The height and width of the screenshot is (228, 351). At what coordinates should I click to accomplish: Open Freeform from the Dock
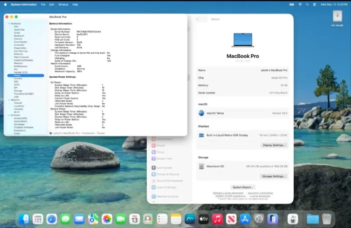190,219
